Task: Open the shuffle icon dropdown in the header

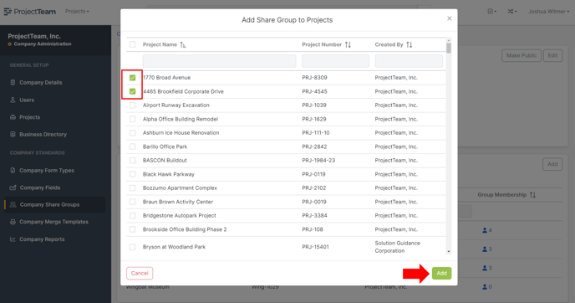Action: click(512, 12)
